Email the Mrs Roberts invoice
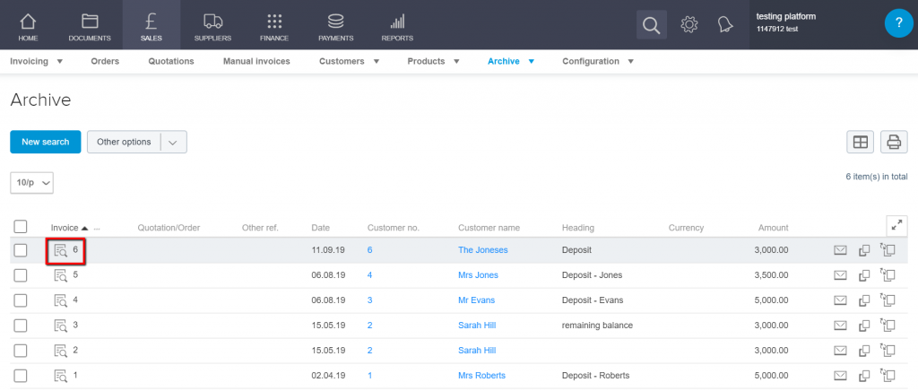This screenshot has height=391, width=918. tap(840, 376)
